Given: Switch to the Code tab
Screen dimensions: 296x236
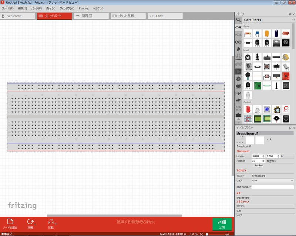Looking at the screenshot, I should point(165,16).
